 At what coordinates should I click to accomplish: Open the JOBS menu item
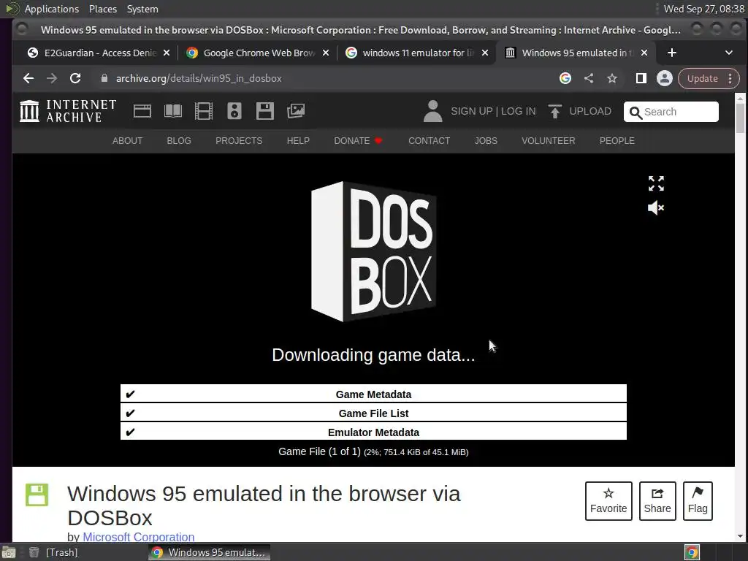[486, 141]
